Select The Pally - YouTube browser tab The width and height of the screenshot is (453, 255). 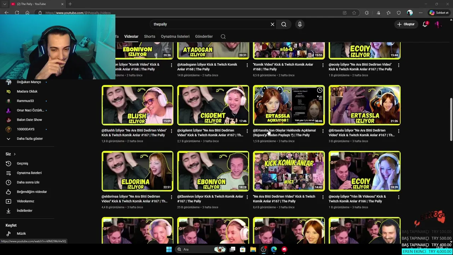click(x=37, y=4)
